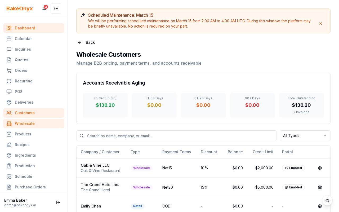This screenshot has height=212, width=339.
Task: Navigate to Purchase Orders
Action: [x=30, y=187]
